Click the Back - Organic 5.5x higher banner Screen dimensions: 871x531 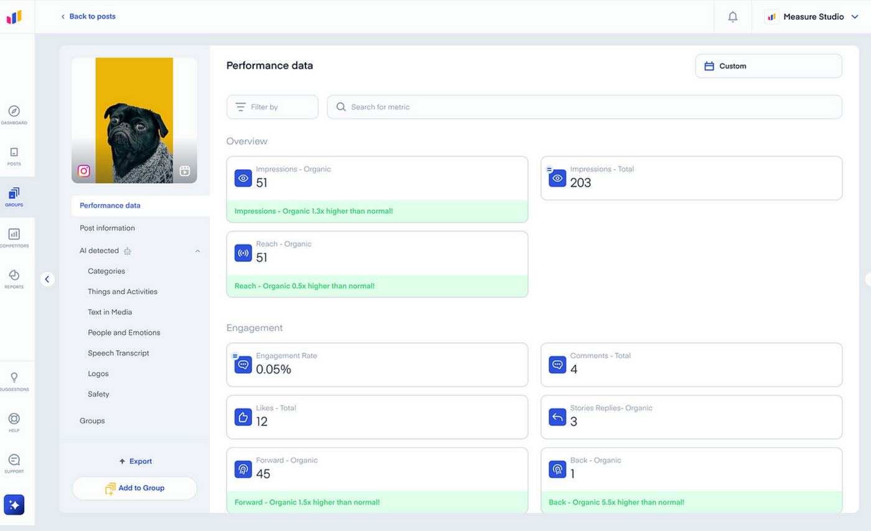pyautogui.click(x=691, y=502)
